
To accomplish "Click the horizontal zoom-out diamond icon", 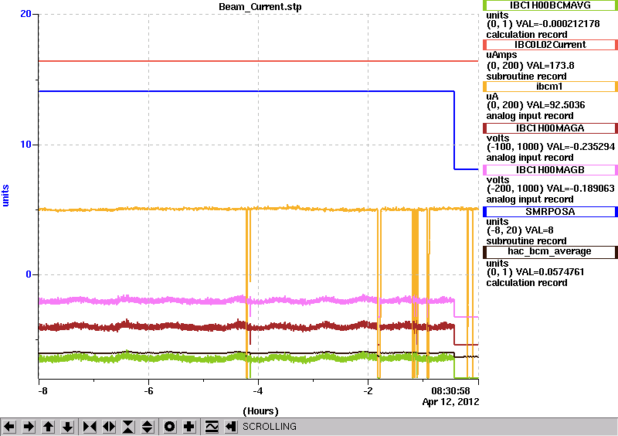I will (109, 427).
